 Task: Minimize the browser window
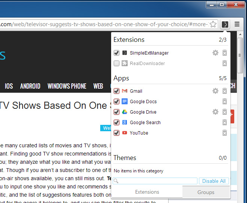pyautogui.click(x=212, y=5)
